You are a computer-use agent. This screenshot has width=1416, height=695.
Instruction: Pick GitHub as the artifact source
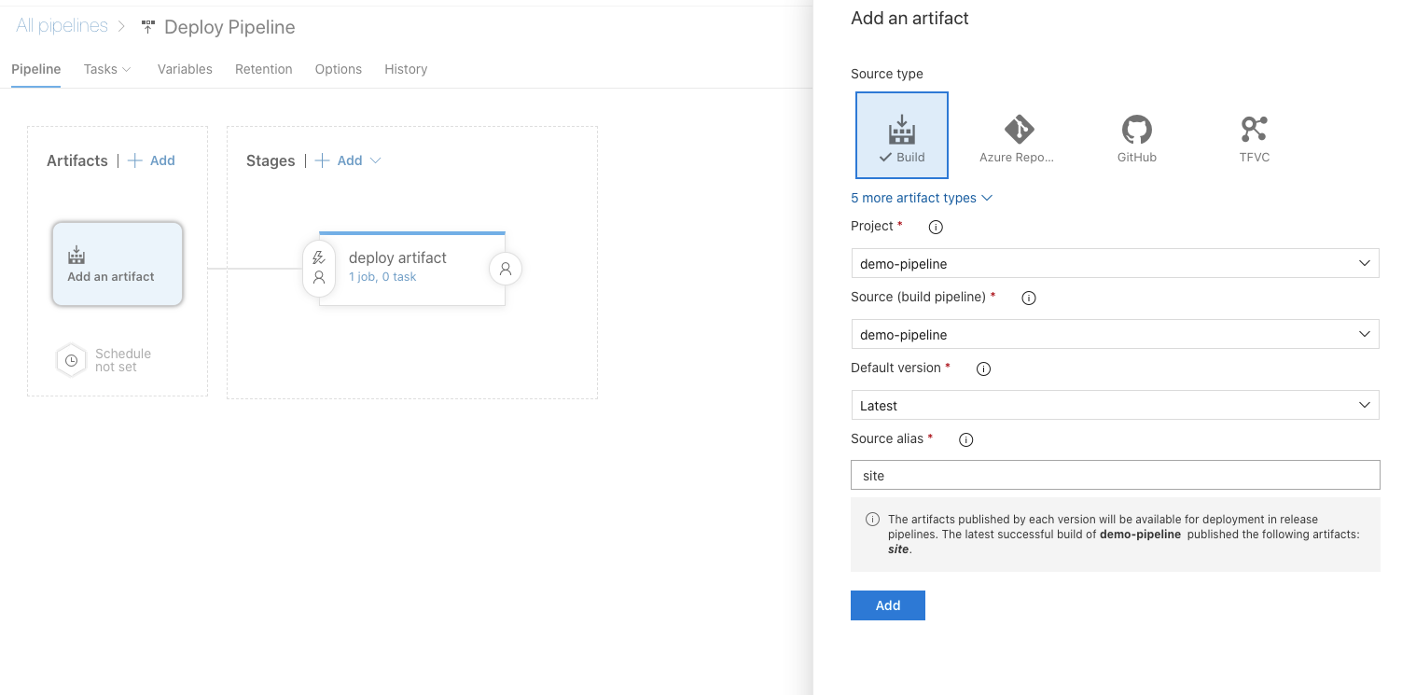(x=1136, y=134)
